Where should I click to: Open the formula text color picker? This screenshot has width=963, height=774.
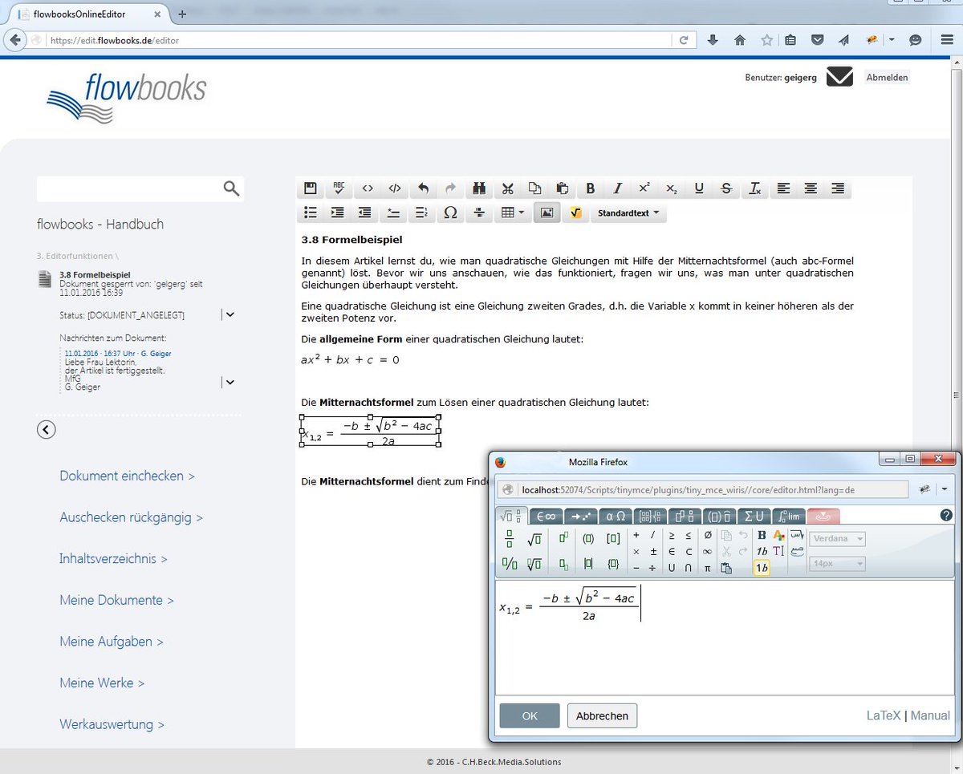778,536
